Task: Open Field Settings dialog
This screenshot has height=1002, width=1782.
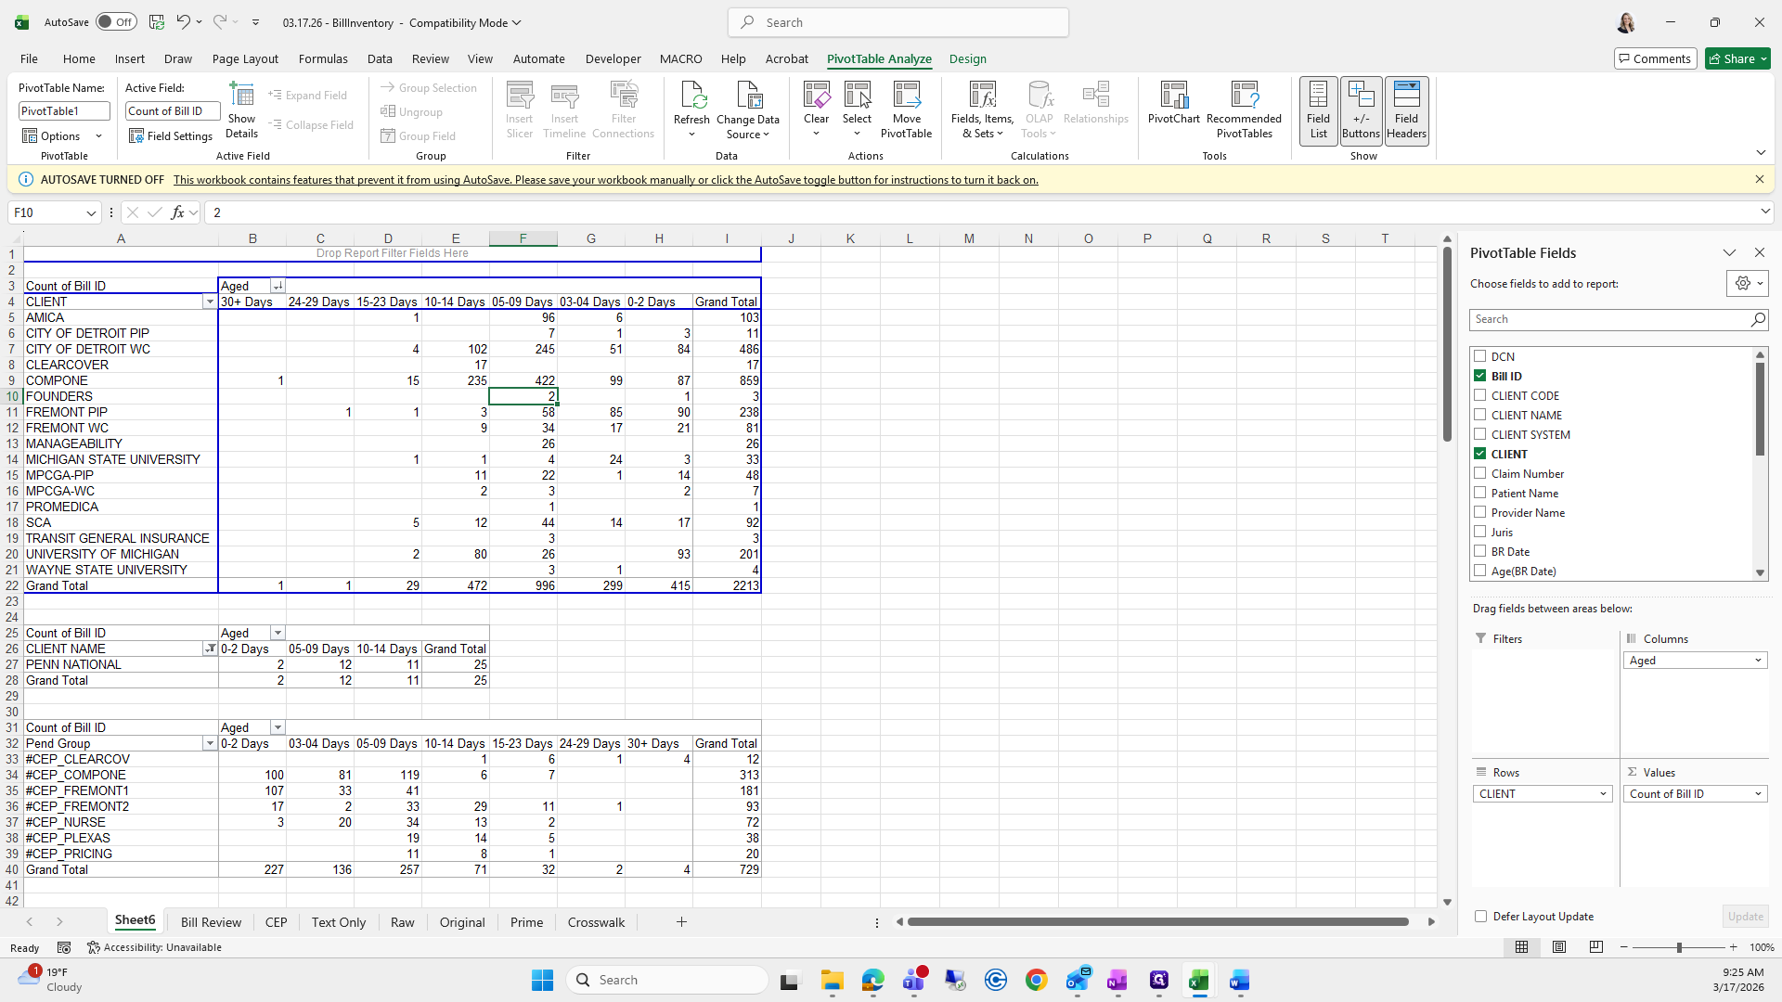Action: [171, 136]
